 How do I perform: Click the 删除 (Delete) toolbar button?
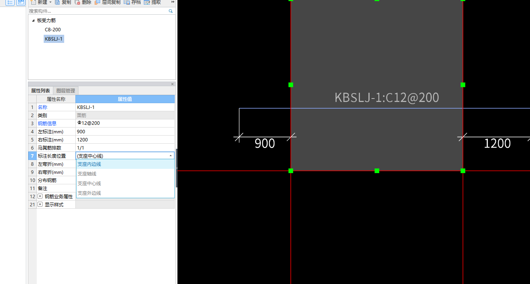pyautogui.click(x=83, y=2)
